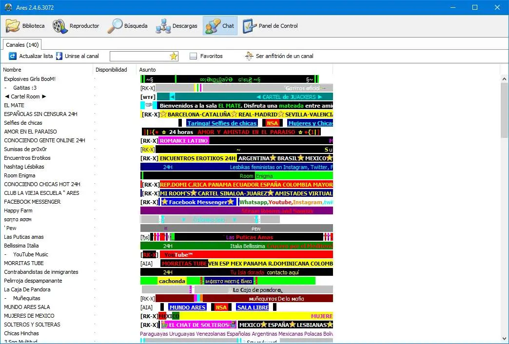
Task: Select channel "hashtag Lésbikas"
Action: tap(24, 167)
